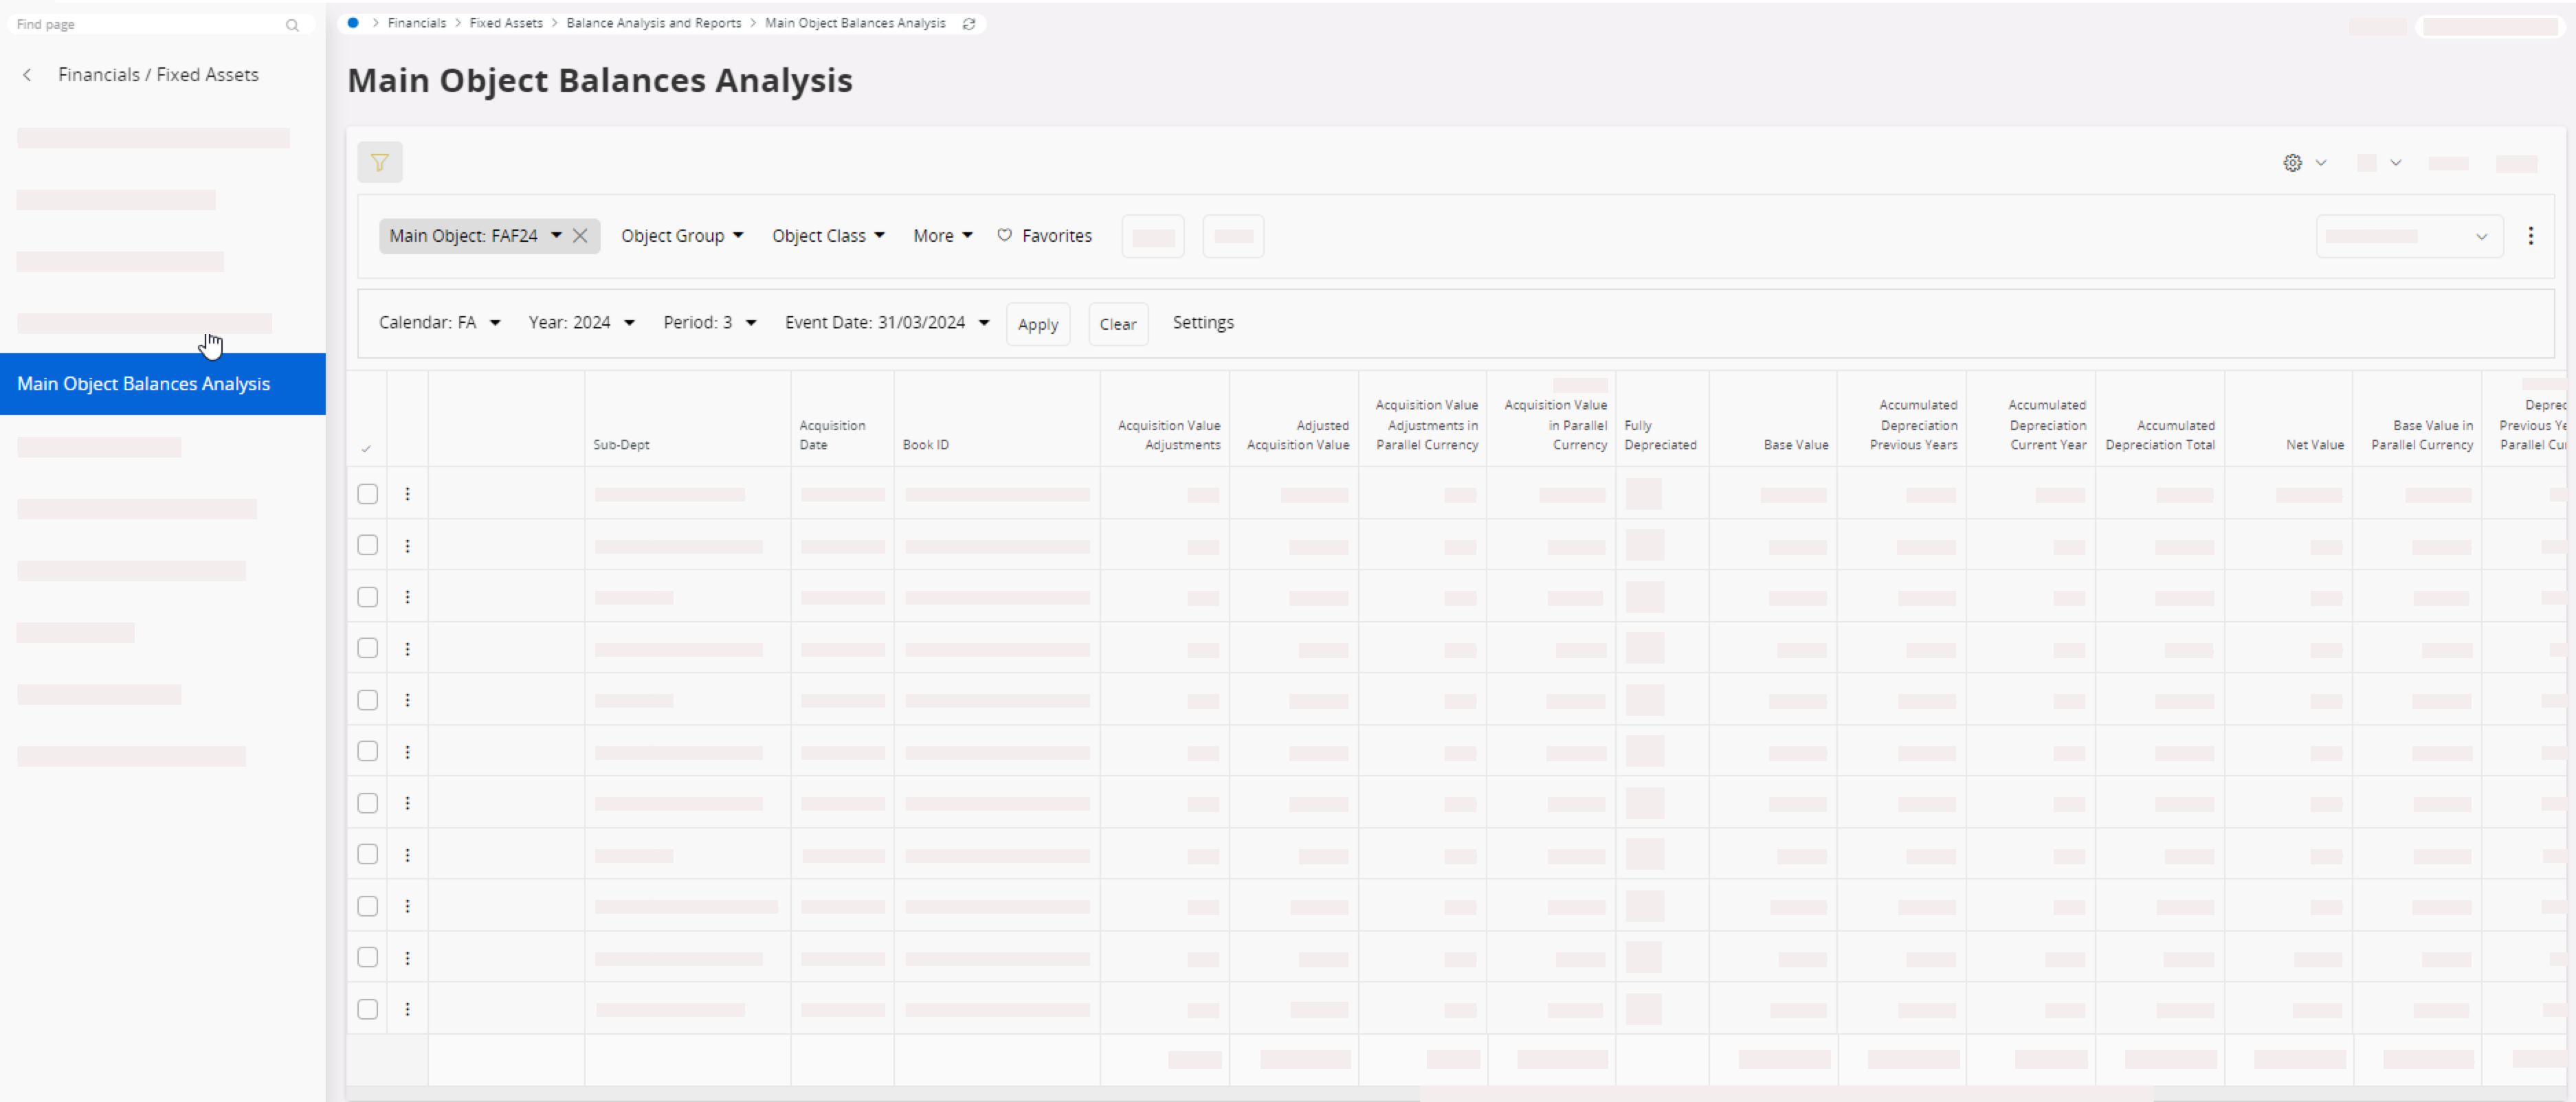
Task: Click the yellow filter funnel icon
Action: point(379,162)
